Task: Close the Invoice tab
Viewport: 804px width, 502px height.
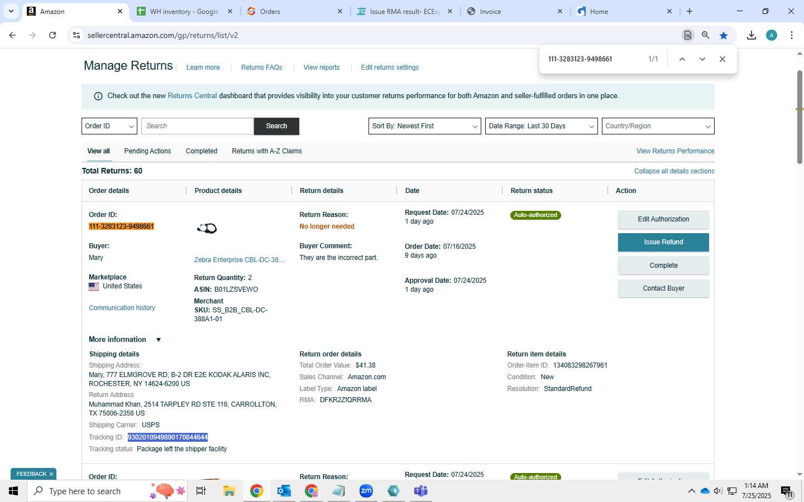Action: (560, 11)
